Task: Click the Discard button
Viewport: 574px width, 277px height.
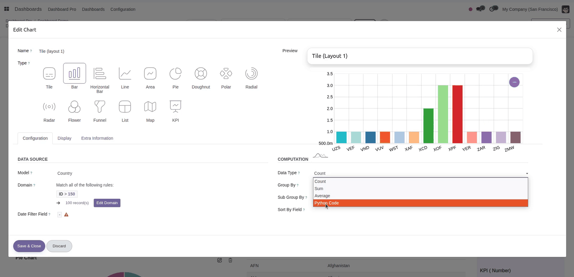Action: coord(59,246)
